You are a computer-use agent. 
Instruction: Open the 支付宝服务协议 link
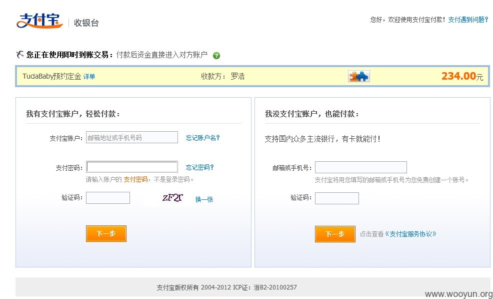pos(410,234)
